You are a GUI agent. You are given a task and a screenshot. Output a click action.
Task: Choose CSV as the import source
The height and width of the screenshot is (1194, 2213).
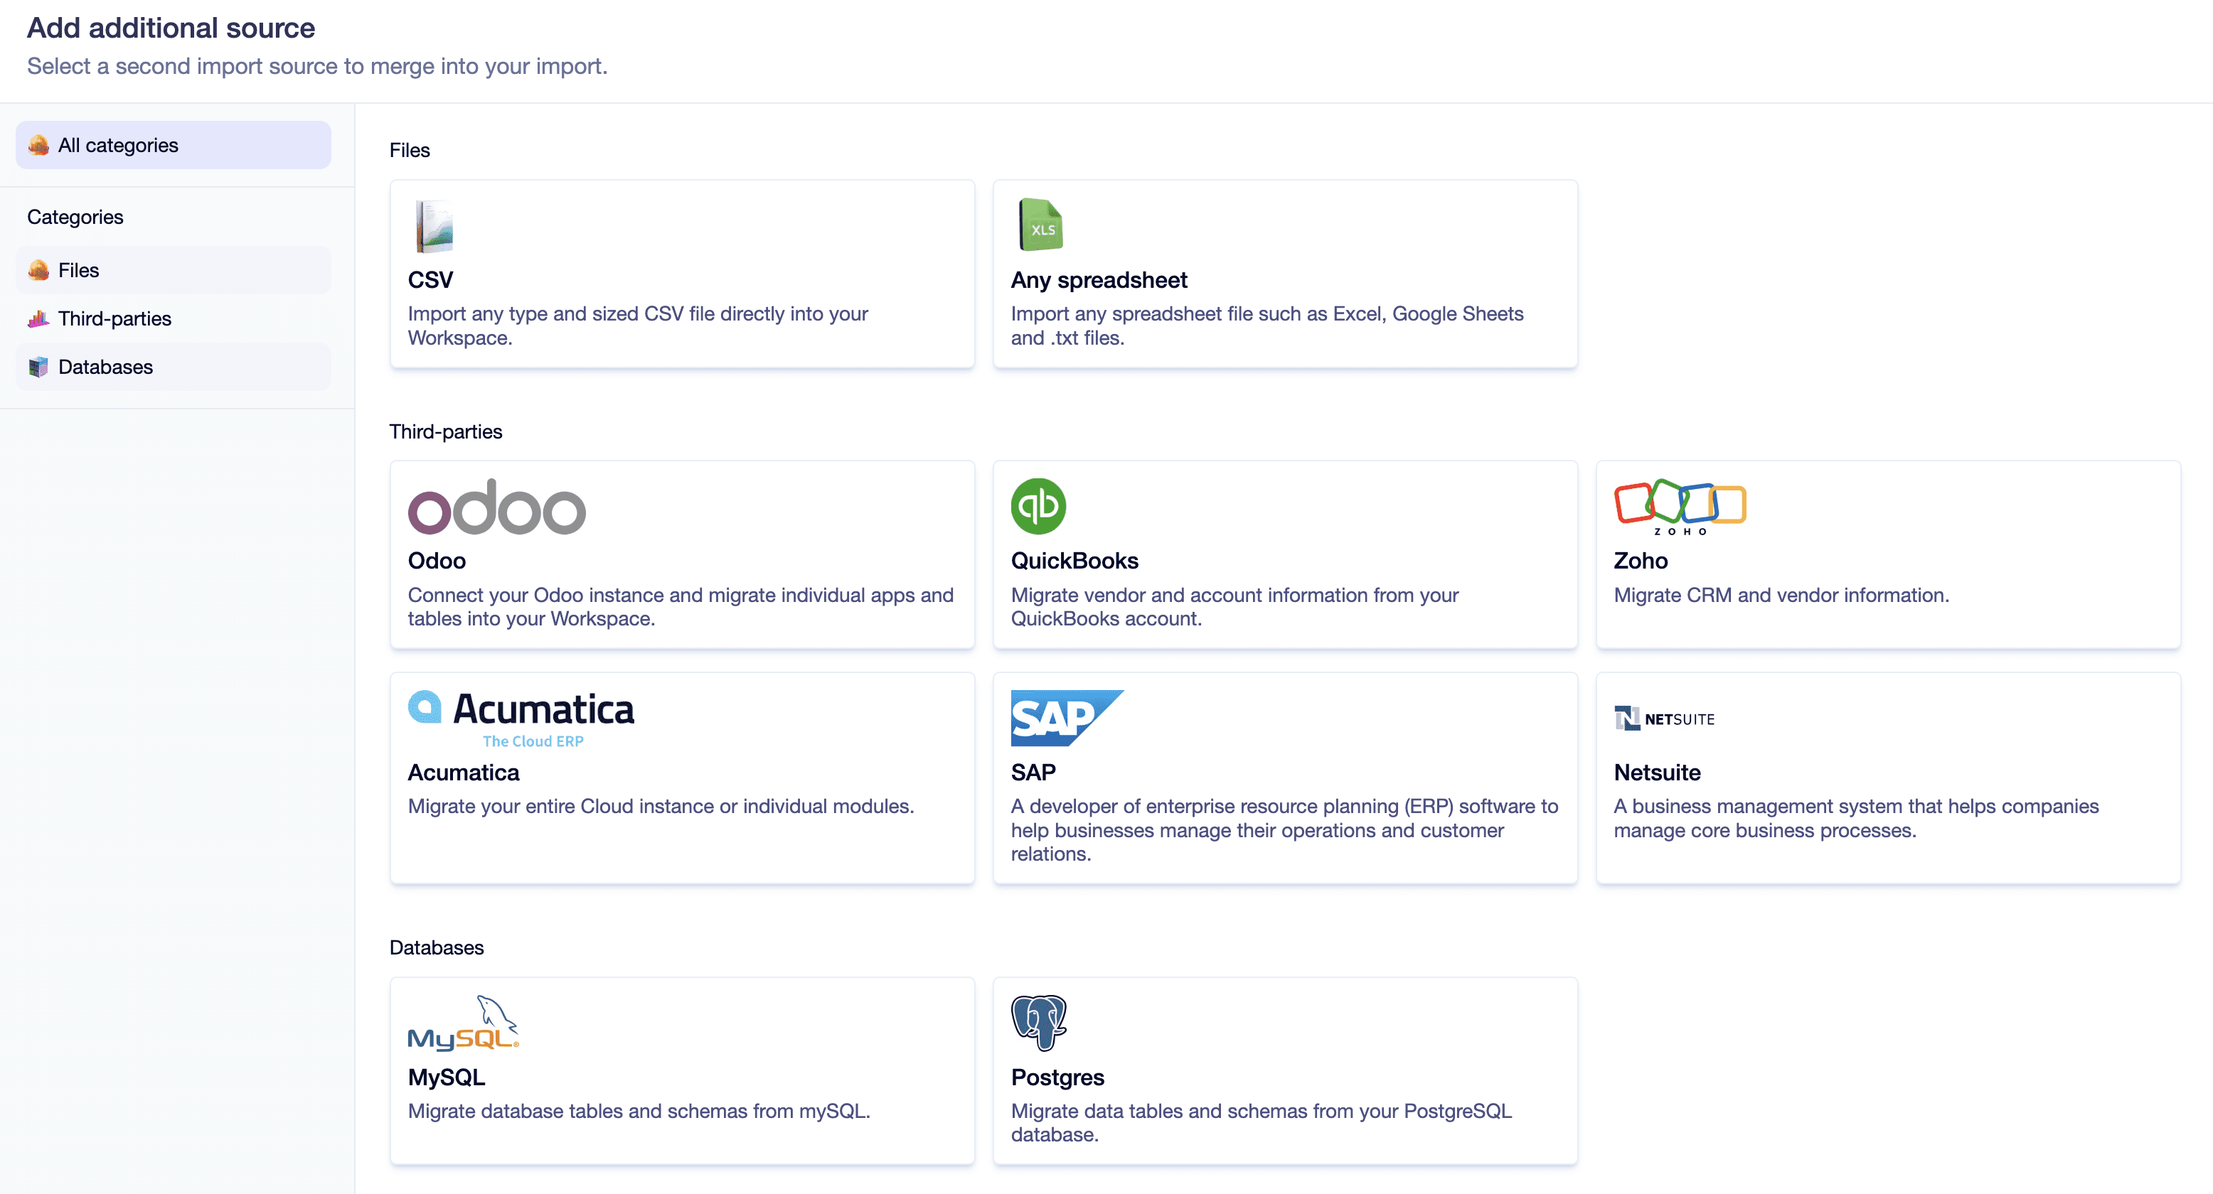(681, 274)
